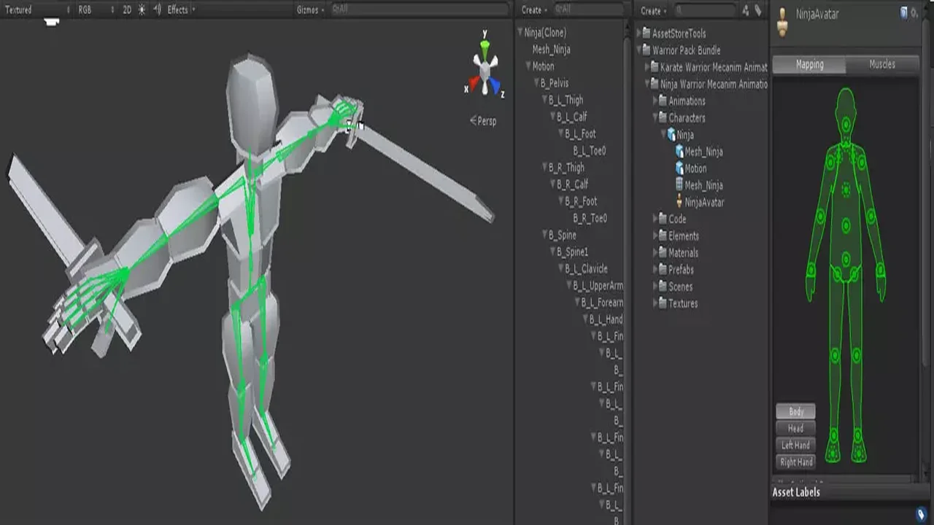Click the search by type icon in Project
934x525 pixels.
coord(745,10)
